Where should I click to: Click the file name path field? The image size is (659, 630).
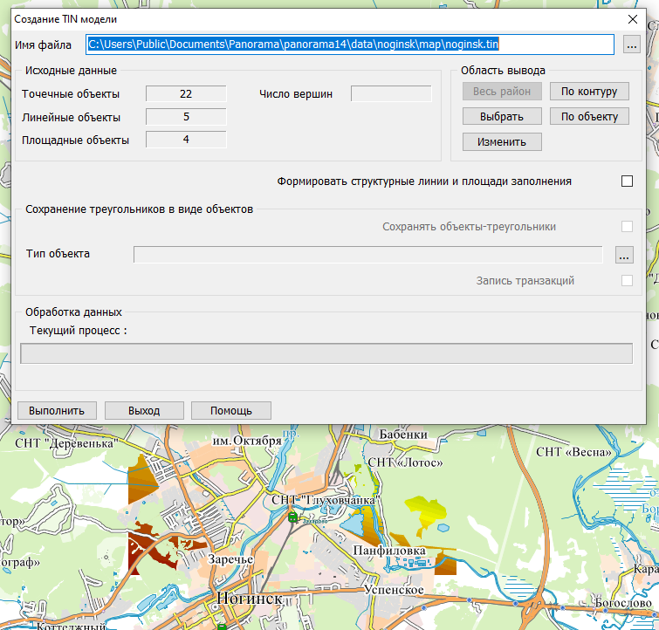(349, 45)
